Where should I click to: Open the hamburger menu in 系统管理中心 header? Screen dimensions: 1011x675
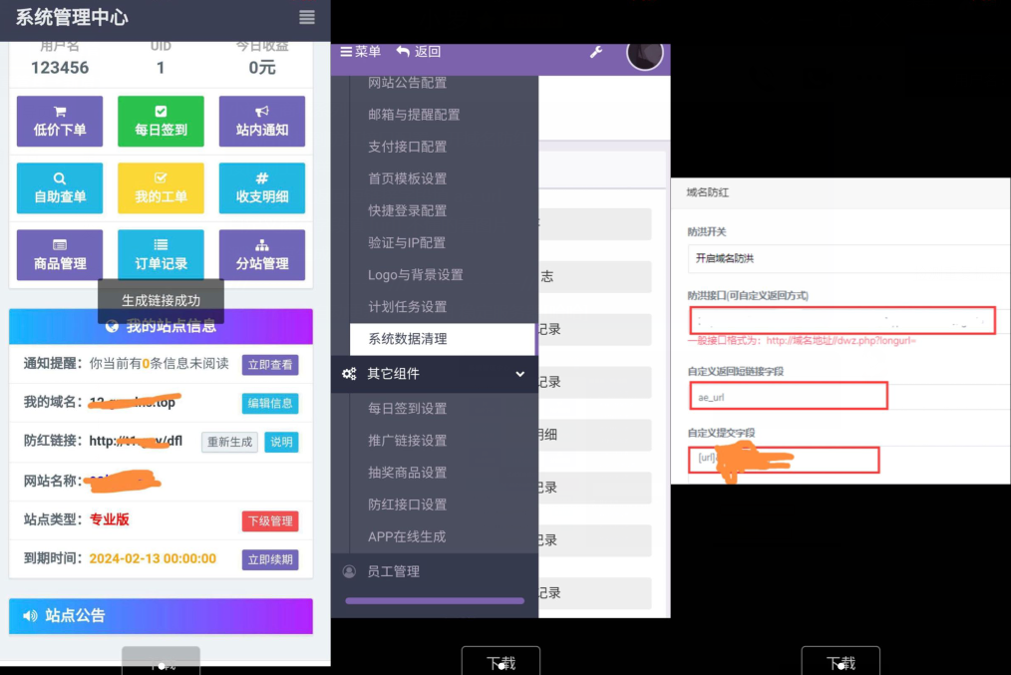[x=307, y=18]
